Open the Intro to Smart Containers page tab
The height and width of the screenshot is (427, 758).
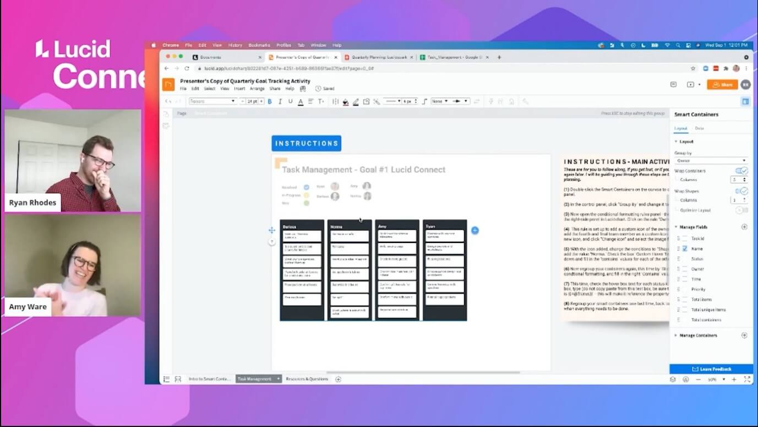[x=210, y=379]
